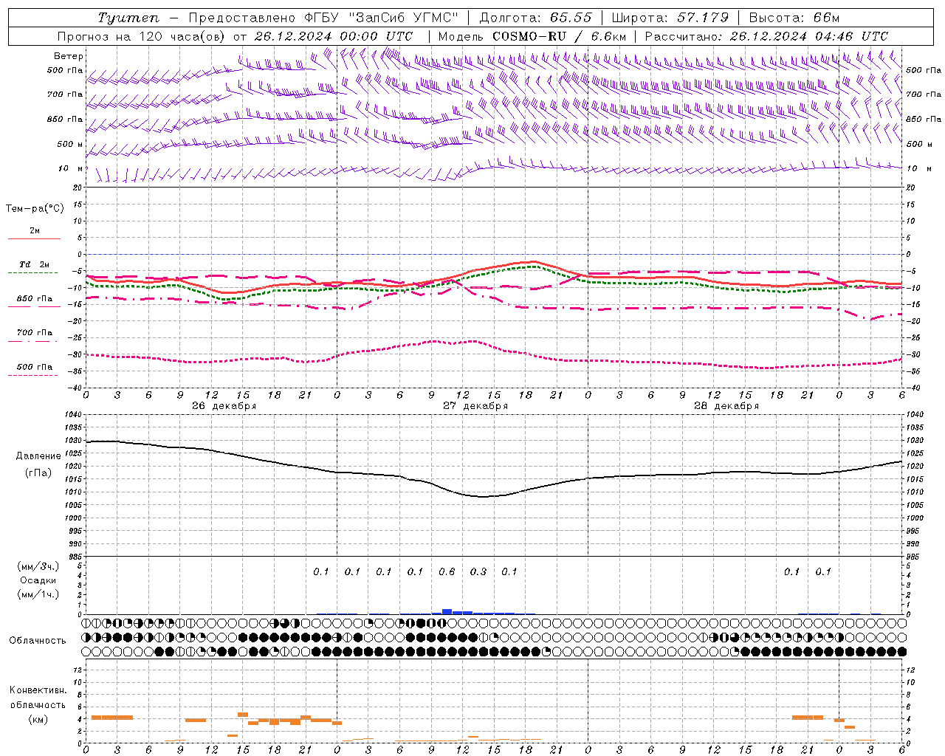Click the pink dotted line sample under temperature "500 гПа"
This screenshot has height=756, width=945.
coord(32,375)
